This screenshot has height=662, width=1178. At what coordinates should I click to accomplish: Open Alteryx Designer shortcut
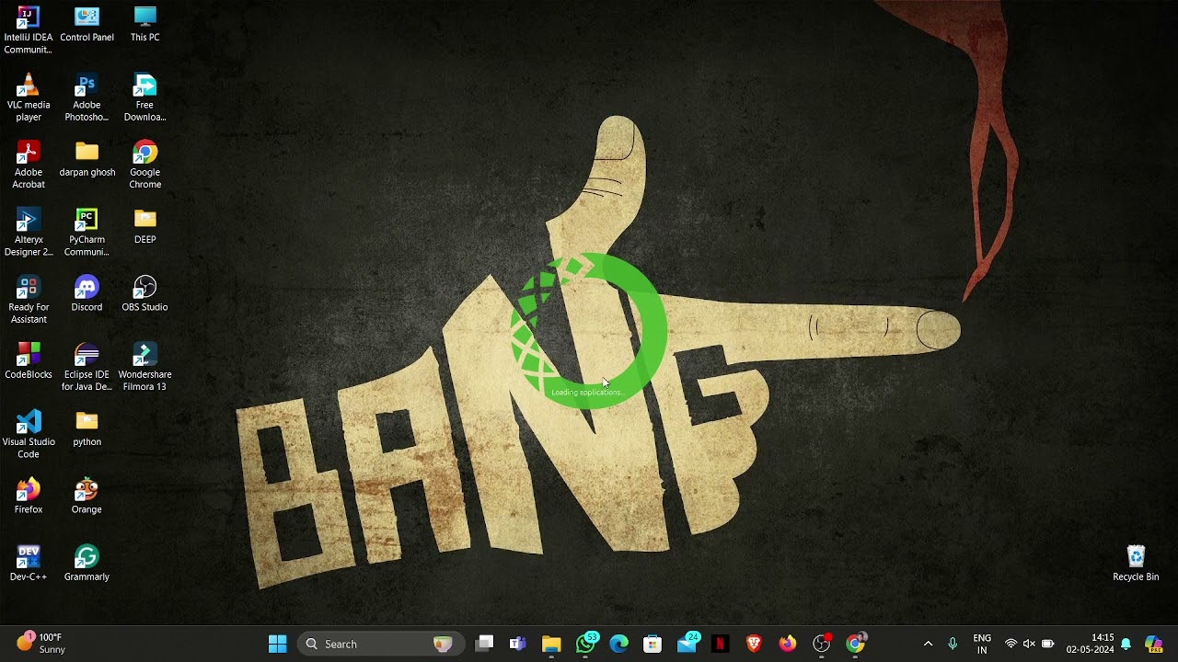pyautogui.click(x=29, y=233)
